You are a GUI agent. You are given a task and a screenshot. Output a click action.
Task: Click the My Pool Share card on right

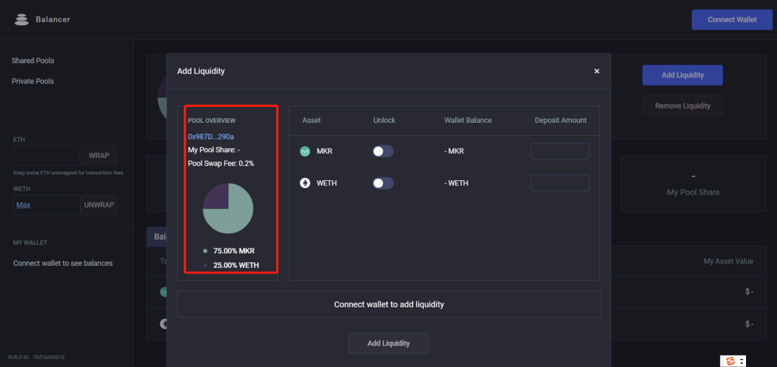point(694,184)
